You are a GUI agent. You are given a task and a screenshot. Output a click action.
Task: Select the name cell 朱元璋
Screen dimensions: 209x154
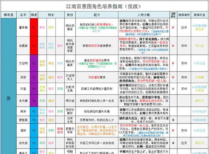click(23, 101)
